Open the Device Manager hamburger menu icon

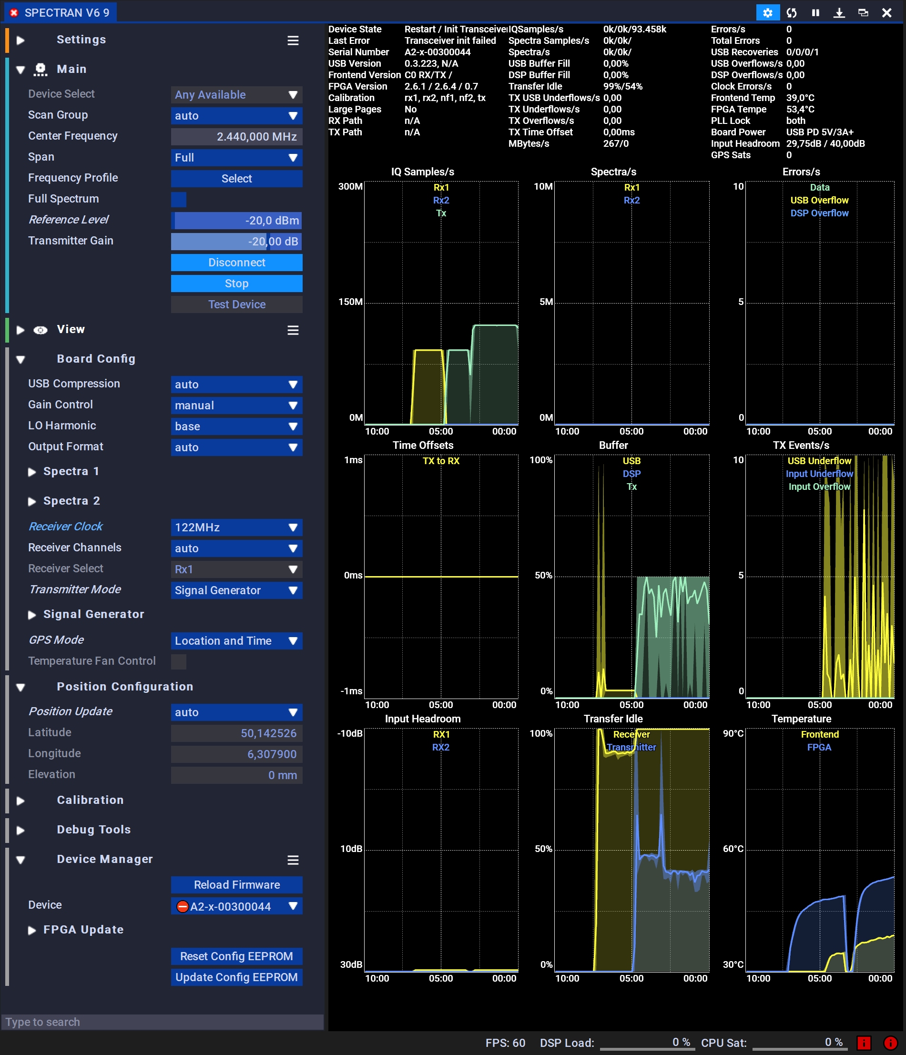tap(293, 860)
